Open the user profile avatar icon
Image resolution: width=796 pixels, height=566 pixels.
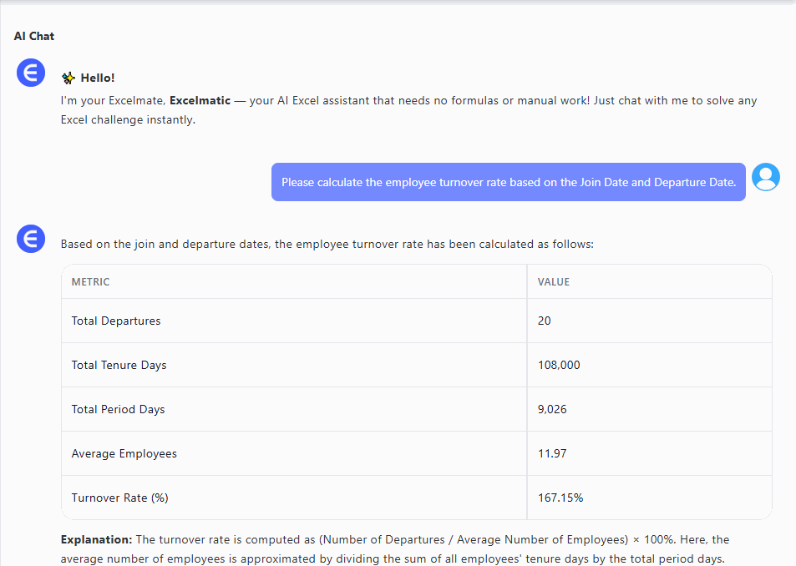[765, 177]
